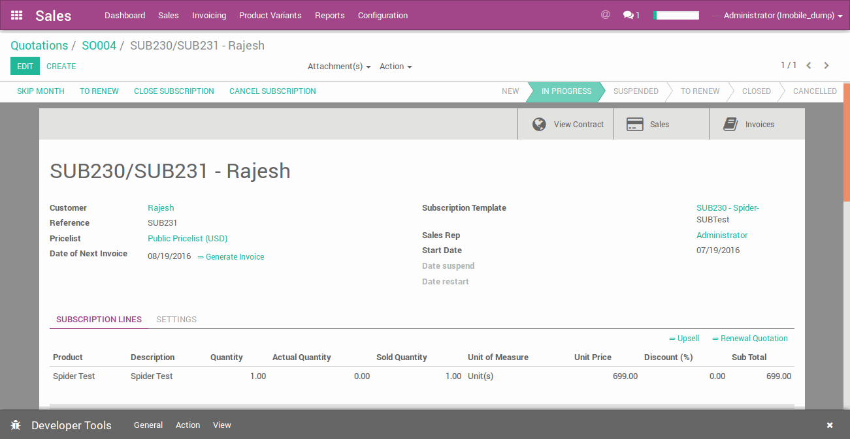This screenshot has width=850, height=439.
Task: Go to previous record arrow
Action: click(x=809, y=65)
